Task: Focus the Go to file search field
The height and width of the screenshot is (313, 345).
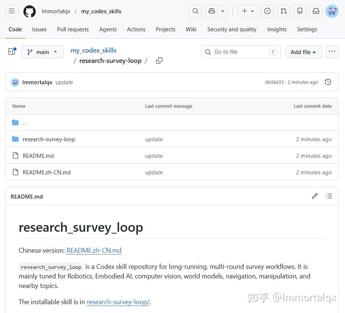Action: coord(241,52)
